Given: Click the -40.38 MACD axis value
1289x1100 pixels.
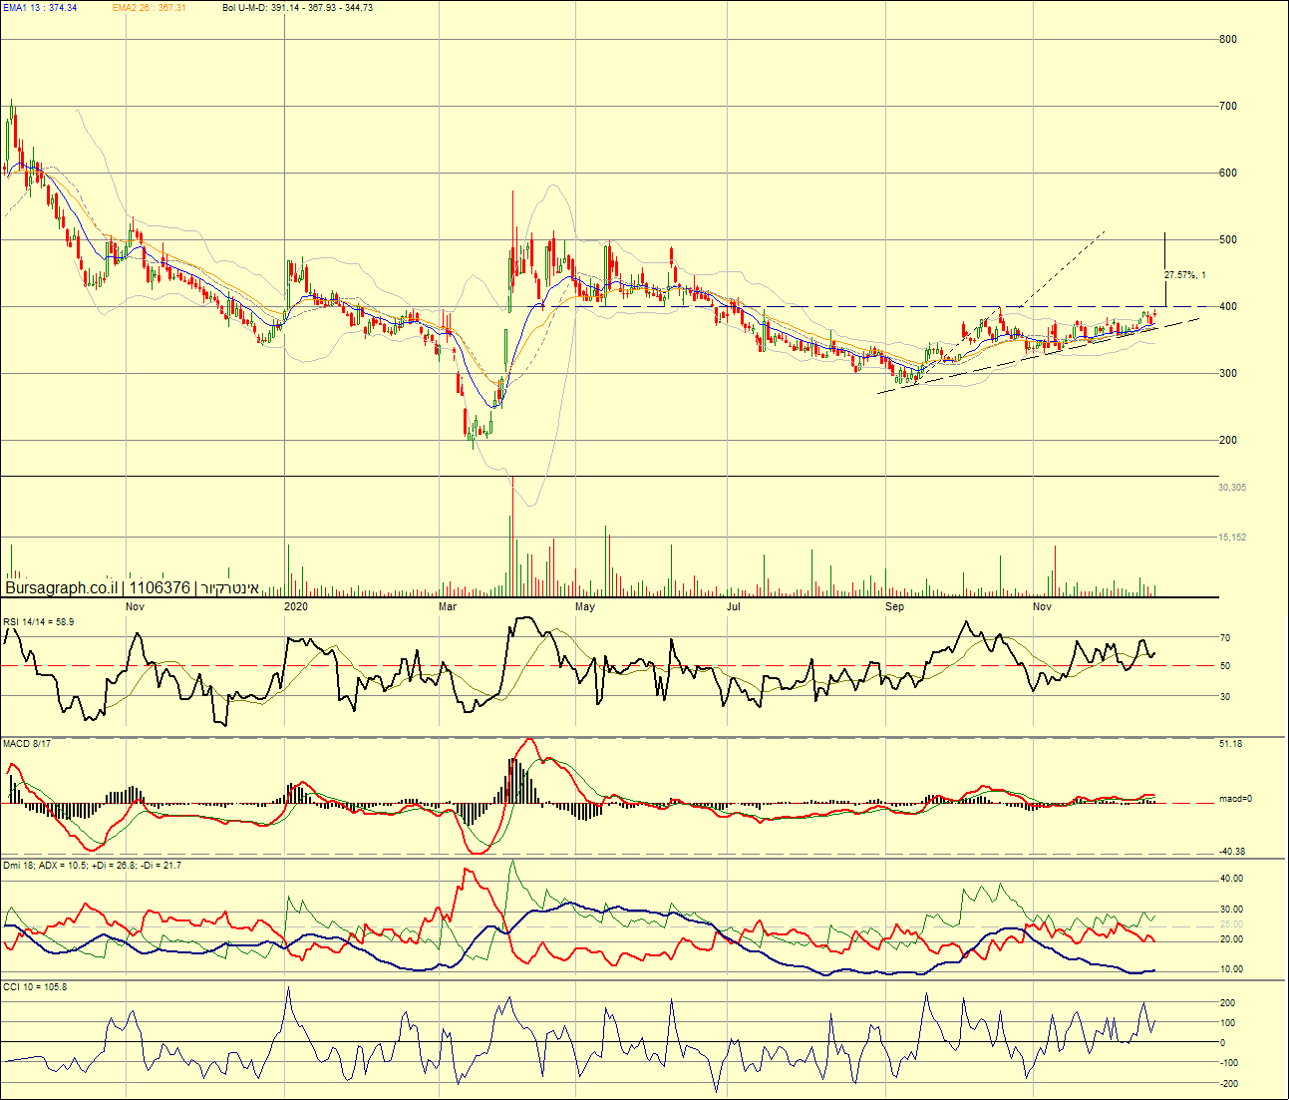Looking at the screenshot, I should (1232, 852).
